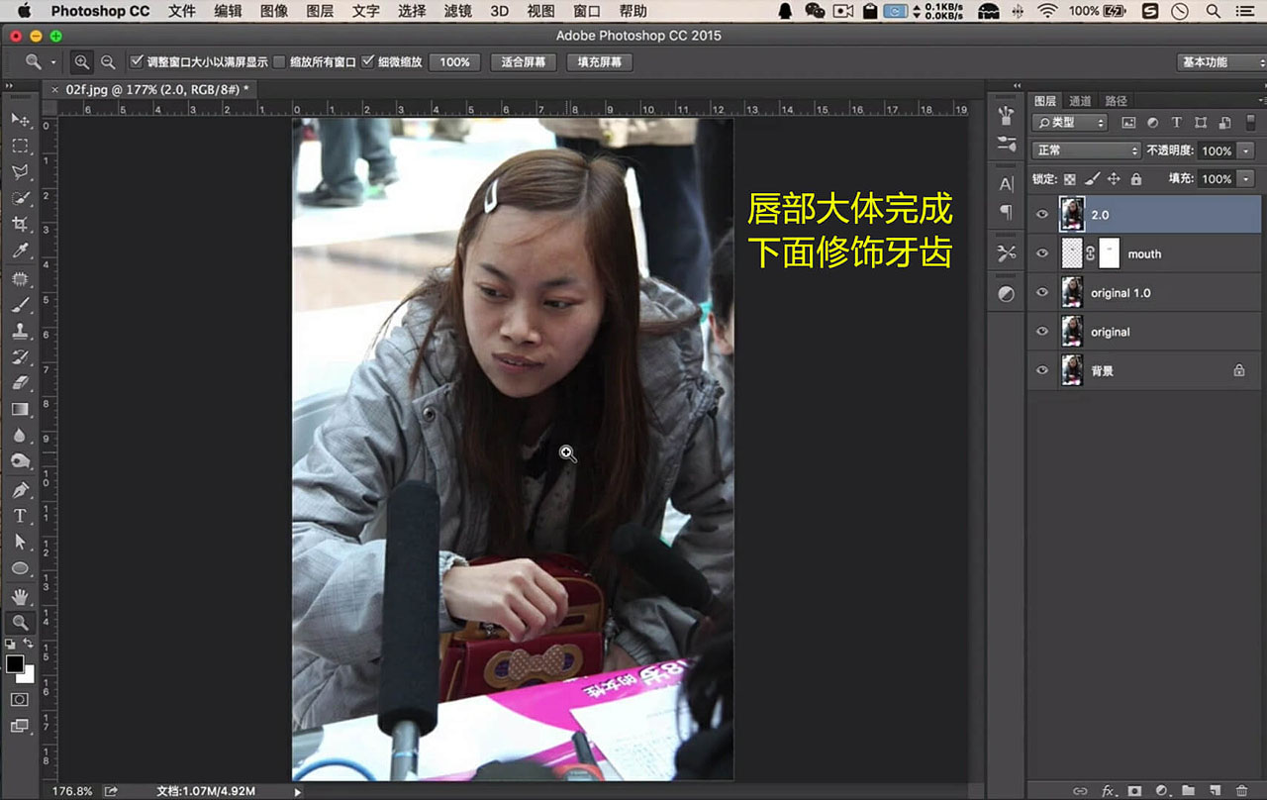Viewport: 1267px width, 800px height.
Task: Open the 滤镜 menu
Action: (x=457, y=11)
